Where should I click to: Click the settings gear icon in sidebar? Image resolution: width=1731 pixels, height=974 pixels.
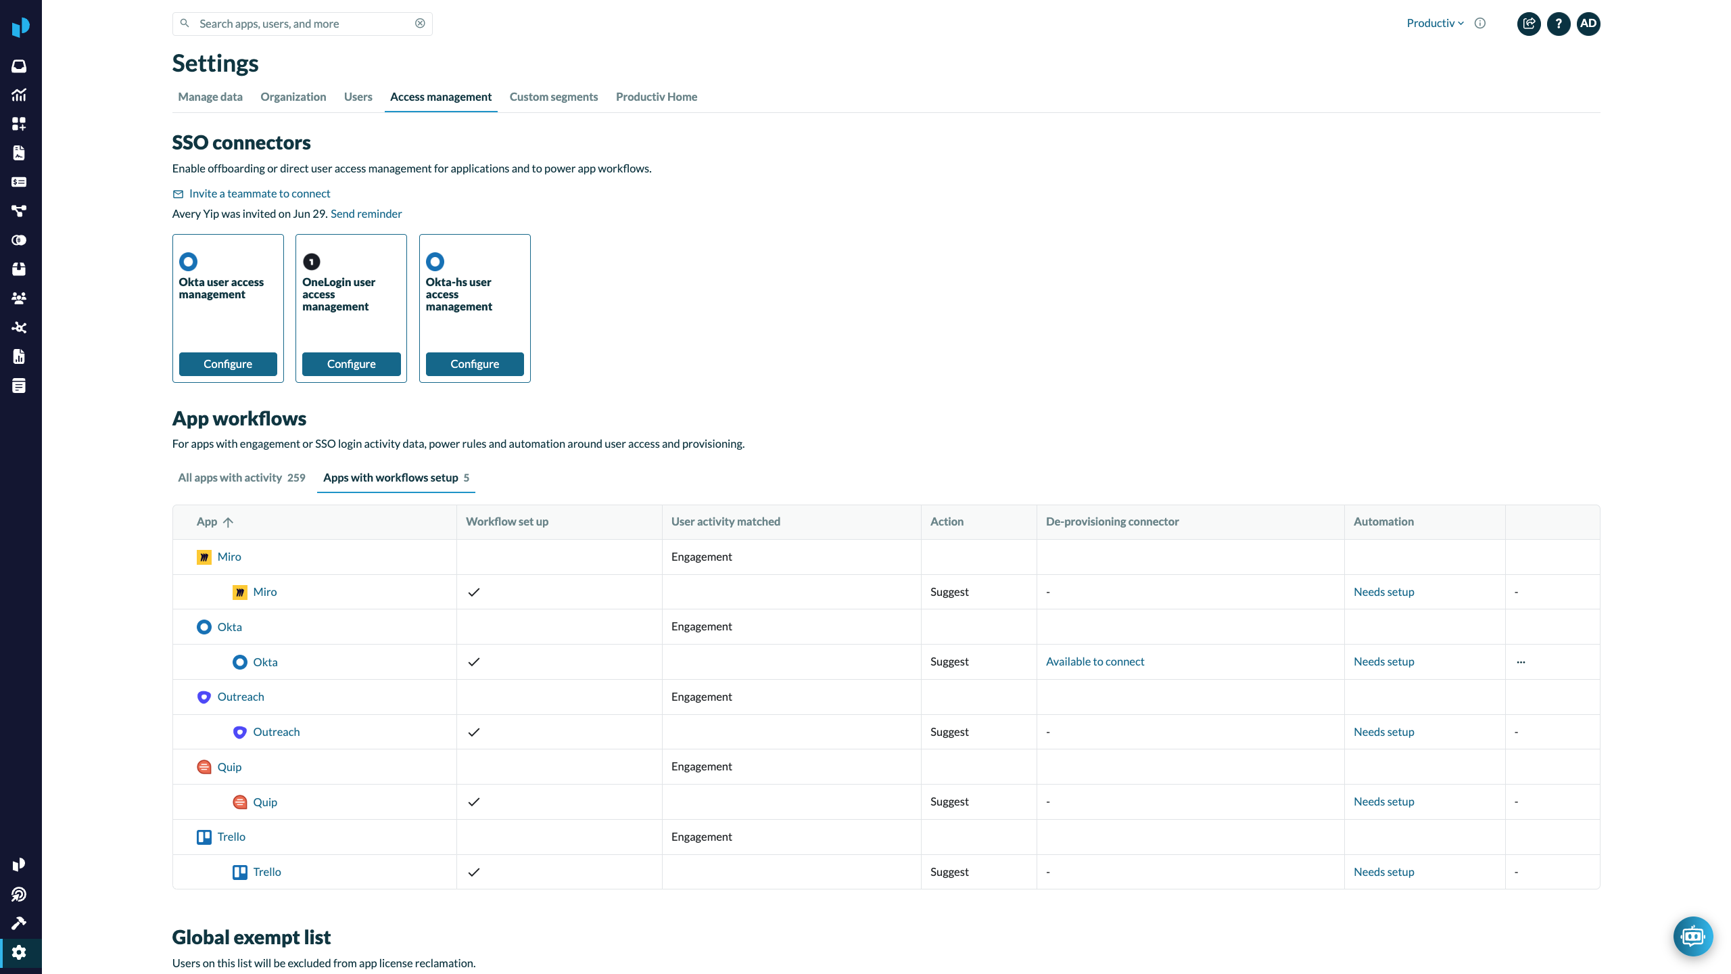point(19,952)
